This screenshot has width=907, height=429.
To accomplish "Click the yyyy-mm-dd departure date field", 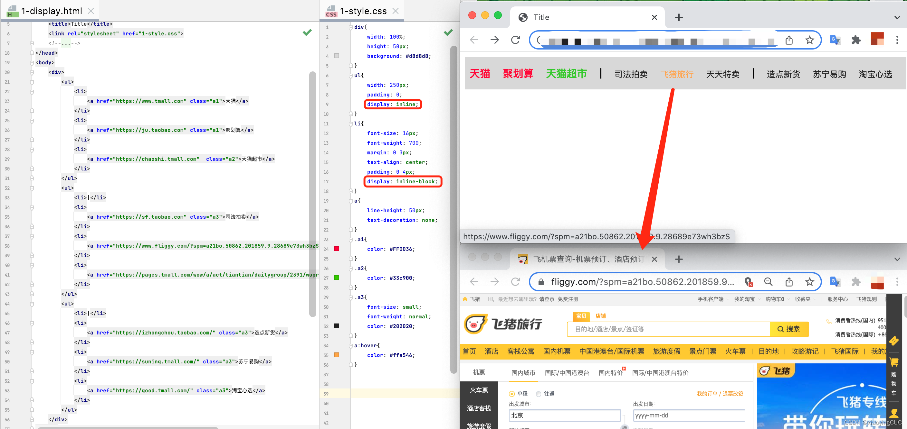I will point(689,415).
